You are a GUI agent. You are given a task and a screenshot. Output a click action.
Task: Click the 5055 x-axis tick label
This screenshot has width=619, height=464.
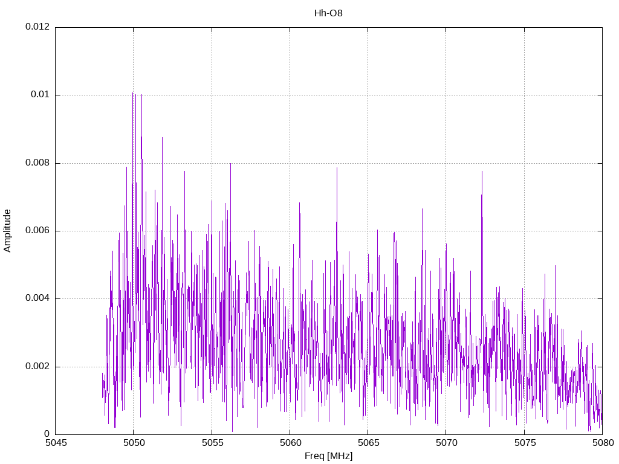[212, 443]
